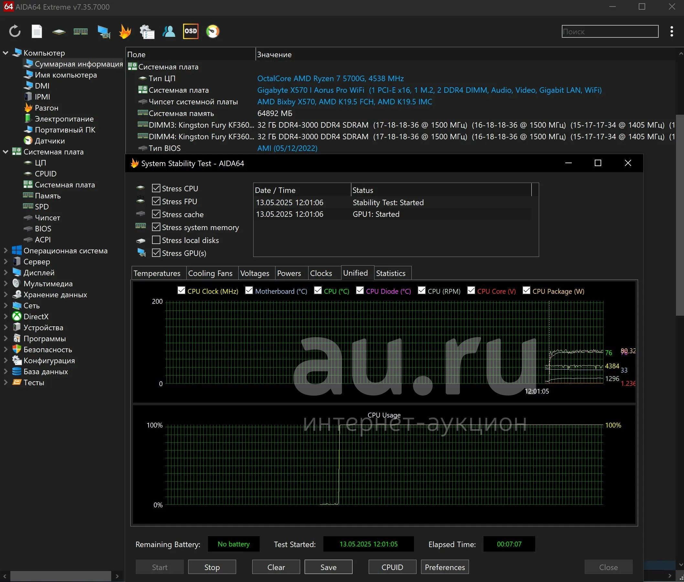Viewport: 684px width, 582px height.
Task: Open the memory benchmark RAM icon
Action: click(81, 32)
